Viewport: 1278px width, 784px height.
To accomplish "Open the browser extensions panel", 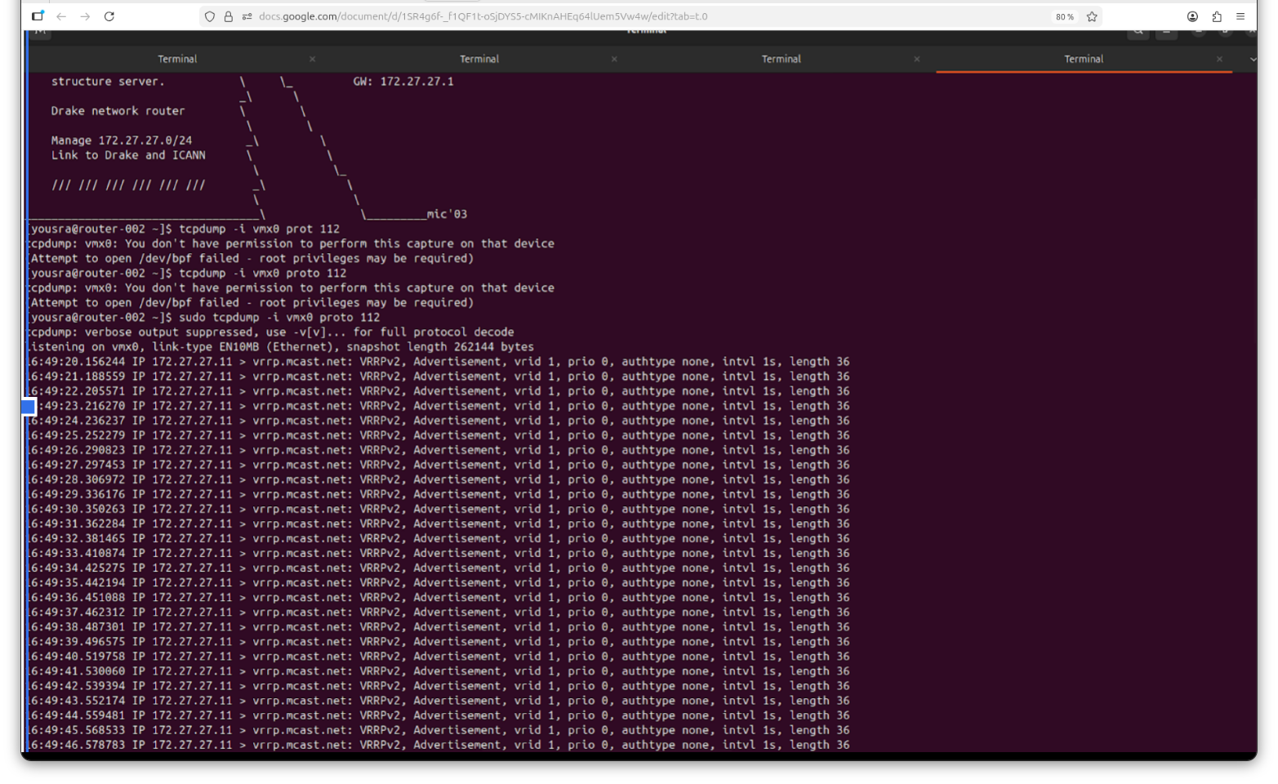I will [1217, 16].
